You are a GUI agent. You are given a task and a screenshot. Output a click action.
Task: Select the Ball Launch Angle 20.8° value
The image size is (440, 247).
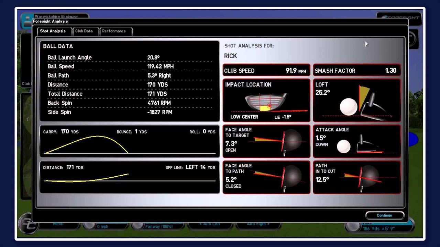click(153, 58)
